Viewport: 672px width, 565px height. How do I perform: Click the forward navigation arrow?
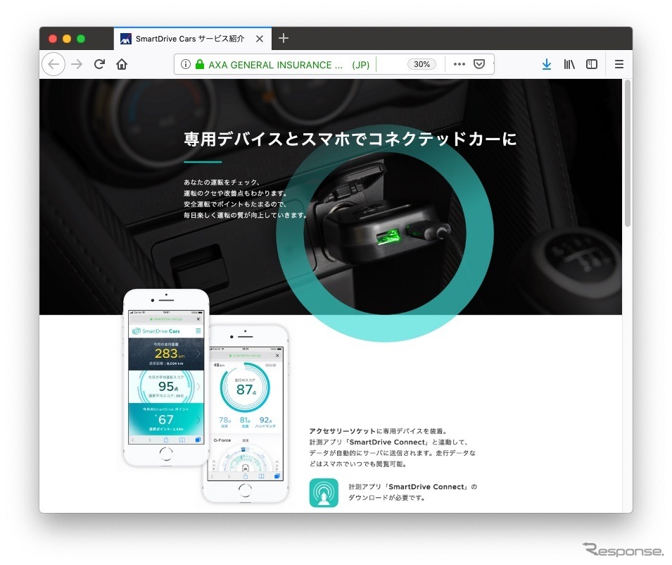(x=77, y=64)
